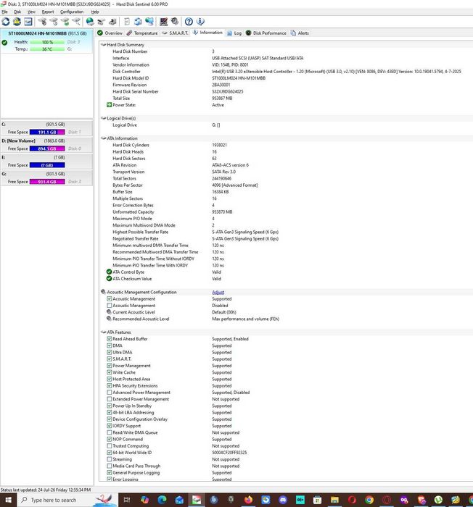This screenshot has height=507, width=473.
Task: Collapse the ATA Information section
Action: (x=103, y=138)
